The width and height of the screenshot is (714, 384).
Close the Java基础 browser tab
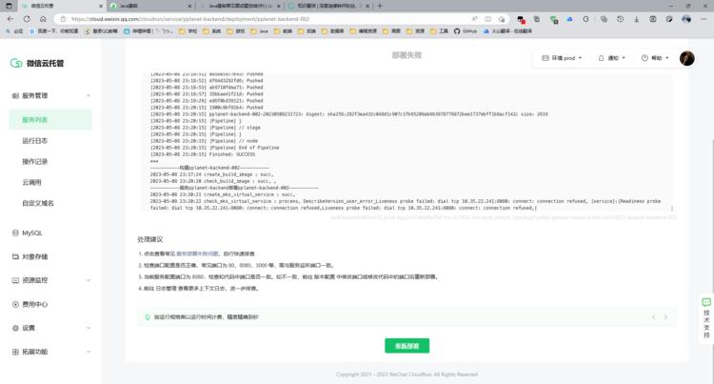(189, 6)
